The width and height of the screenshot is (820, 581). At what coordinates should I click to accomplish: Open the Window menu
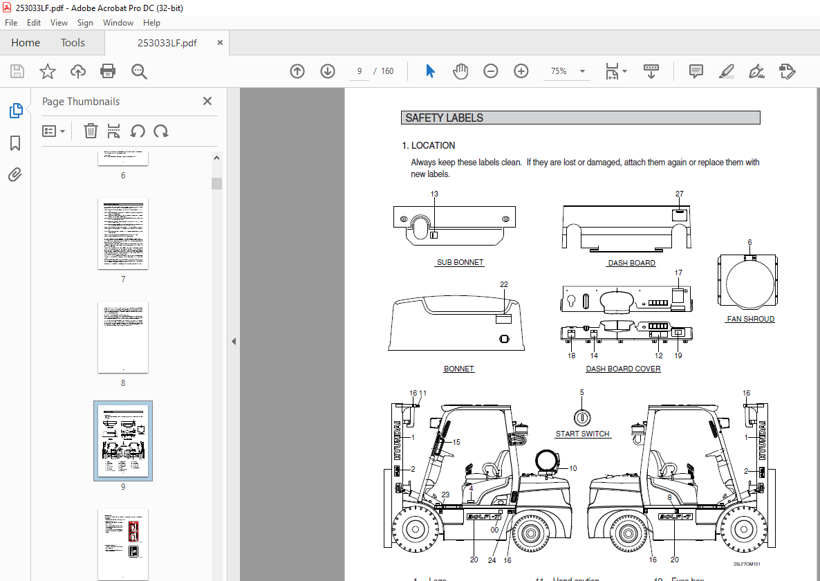[x=118, y=23]
